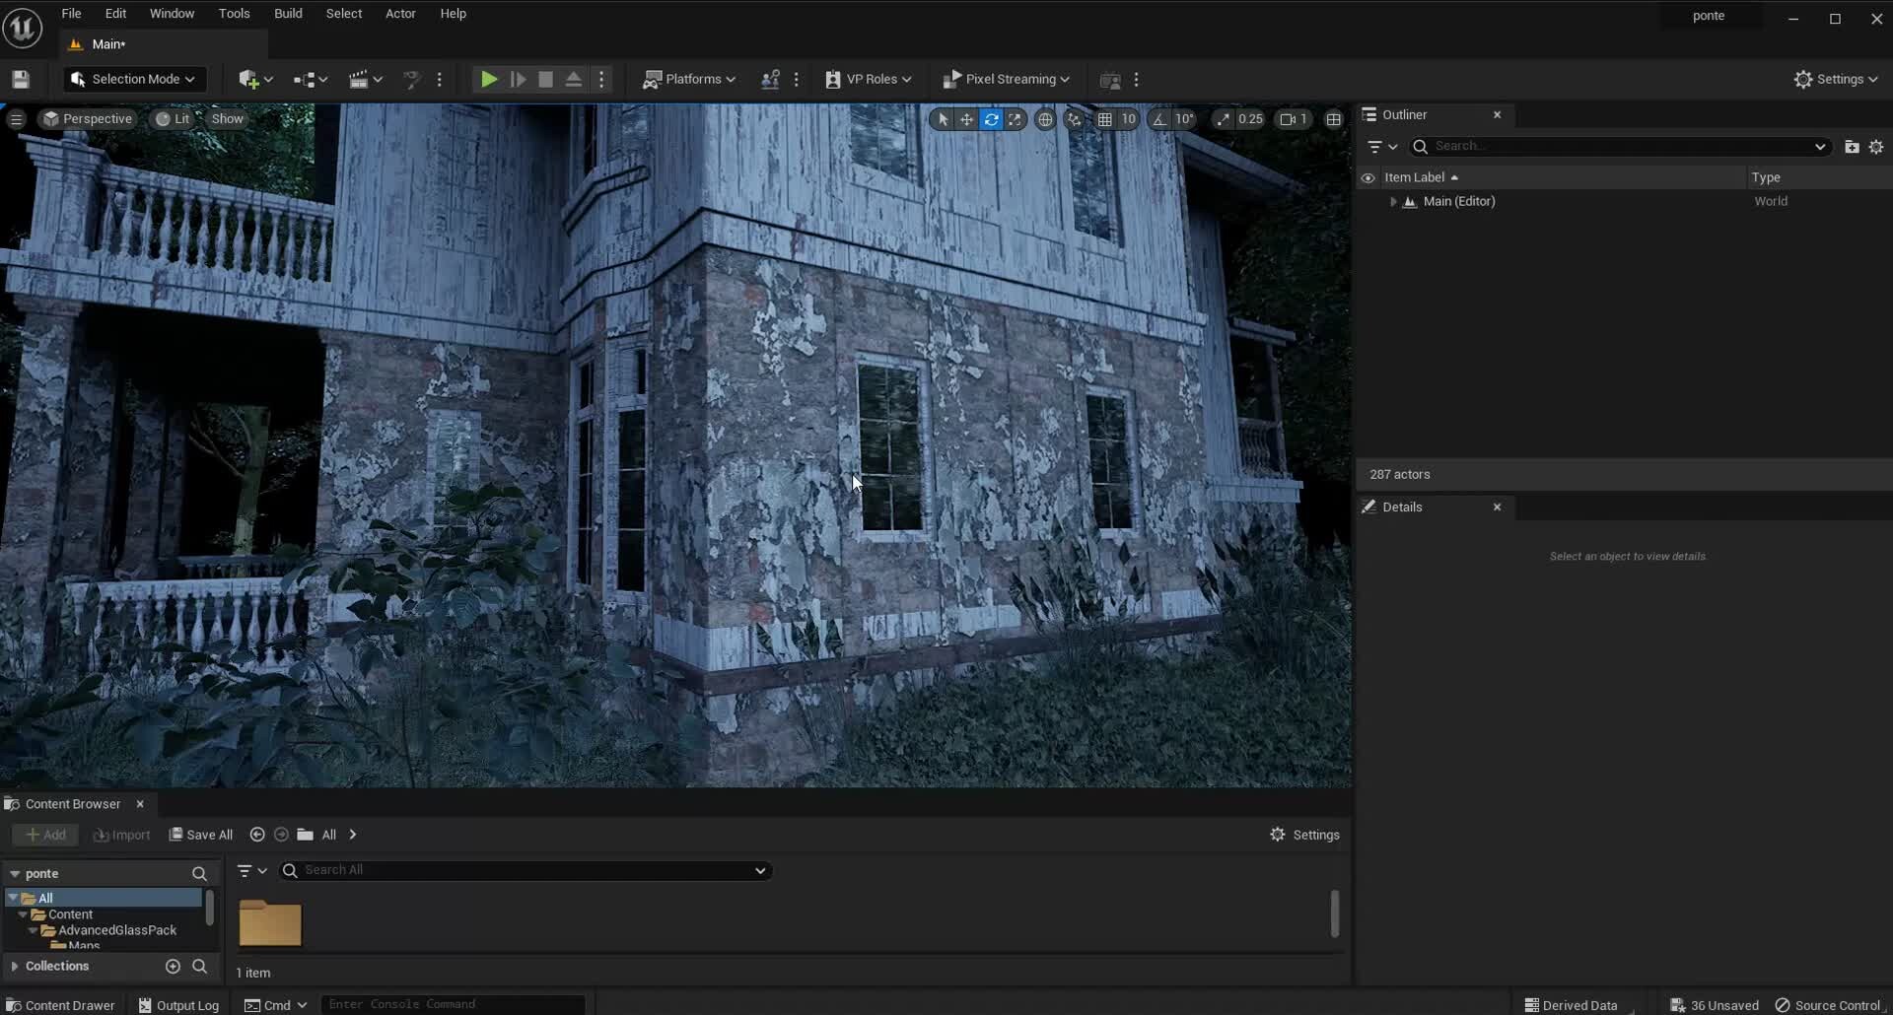Click the Save All button
This screenshot has height=1015, width=1893.
click(x=201, y=835)
